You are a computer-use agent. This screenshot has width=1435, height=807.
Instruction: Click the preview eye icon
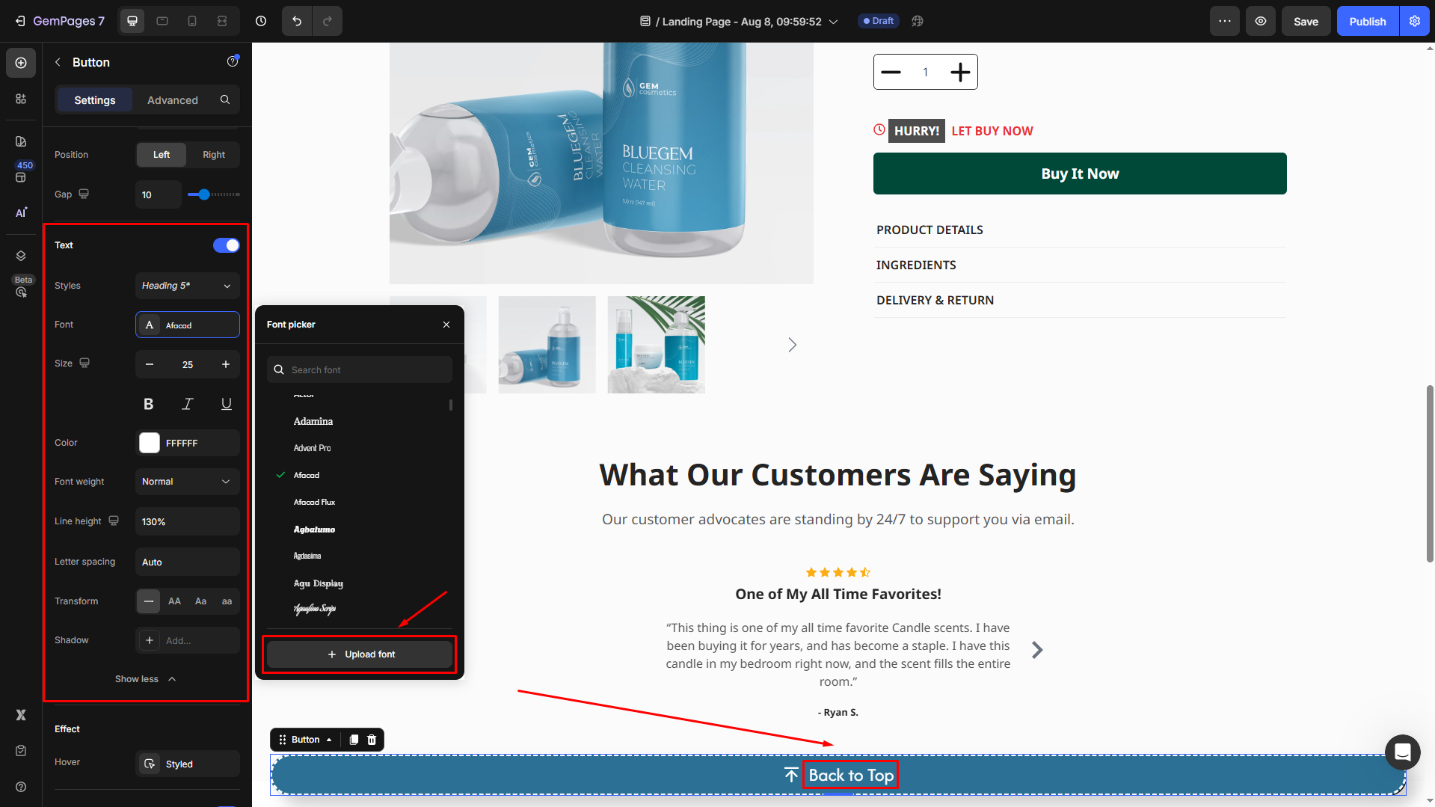pos(1260,21)
